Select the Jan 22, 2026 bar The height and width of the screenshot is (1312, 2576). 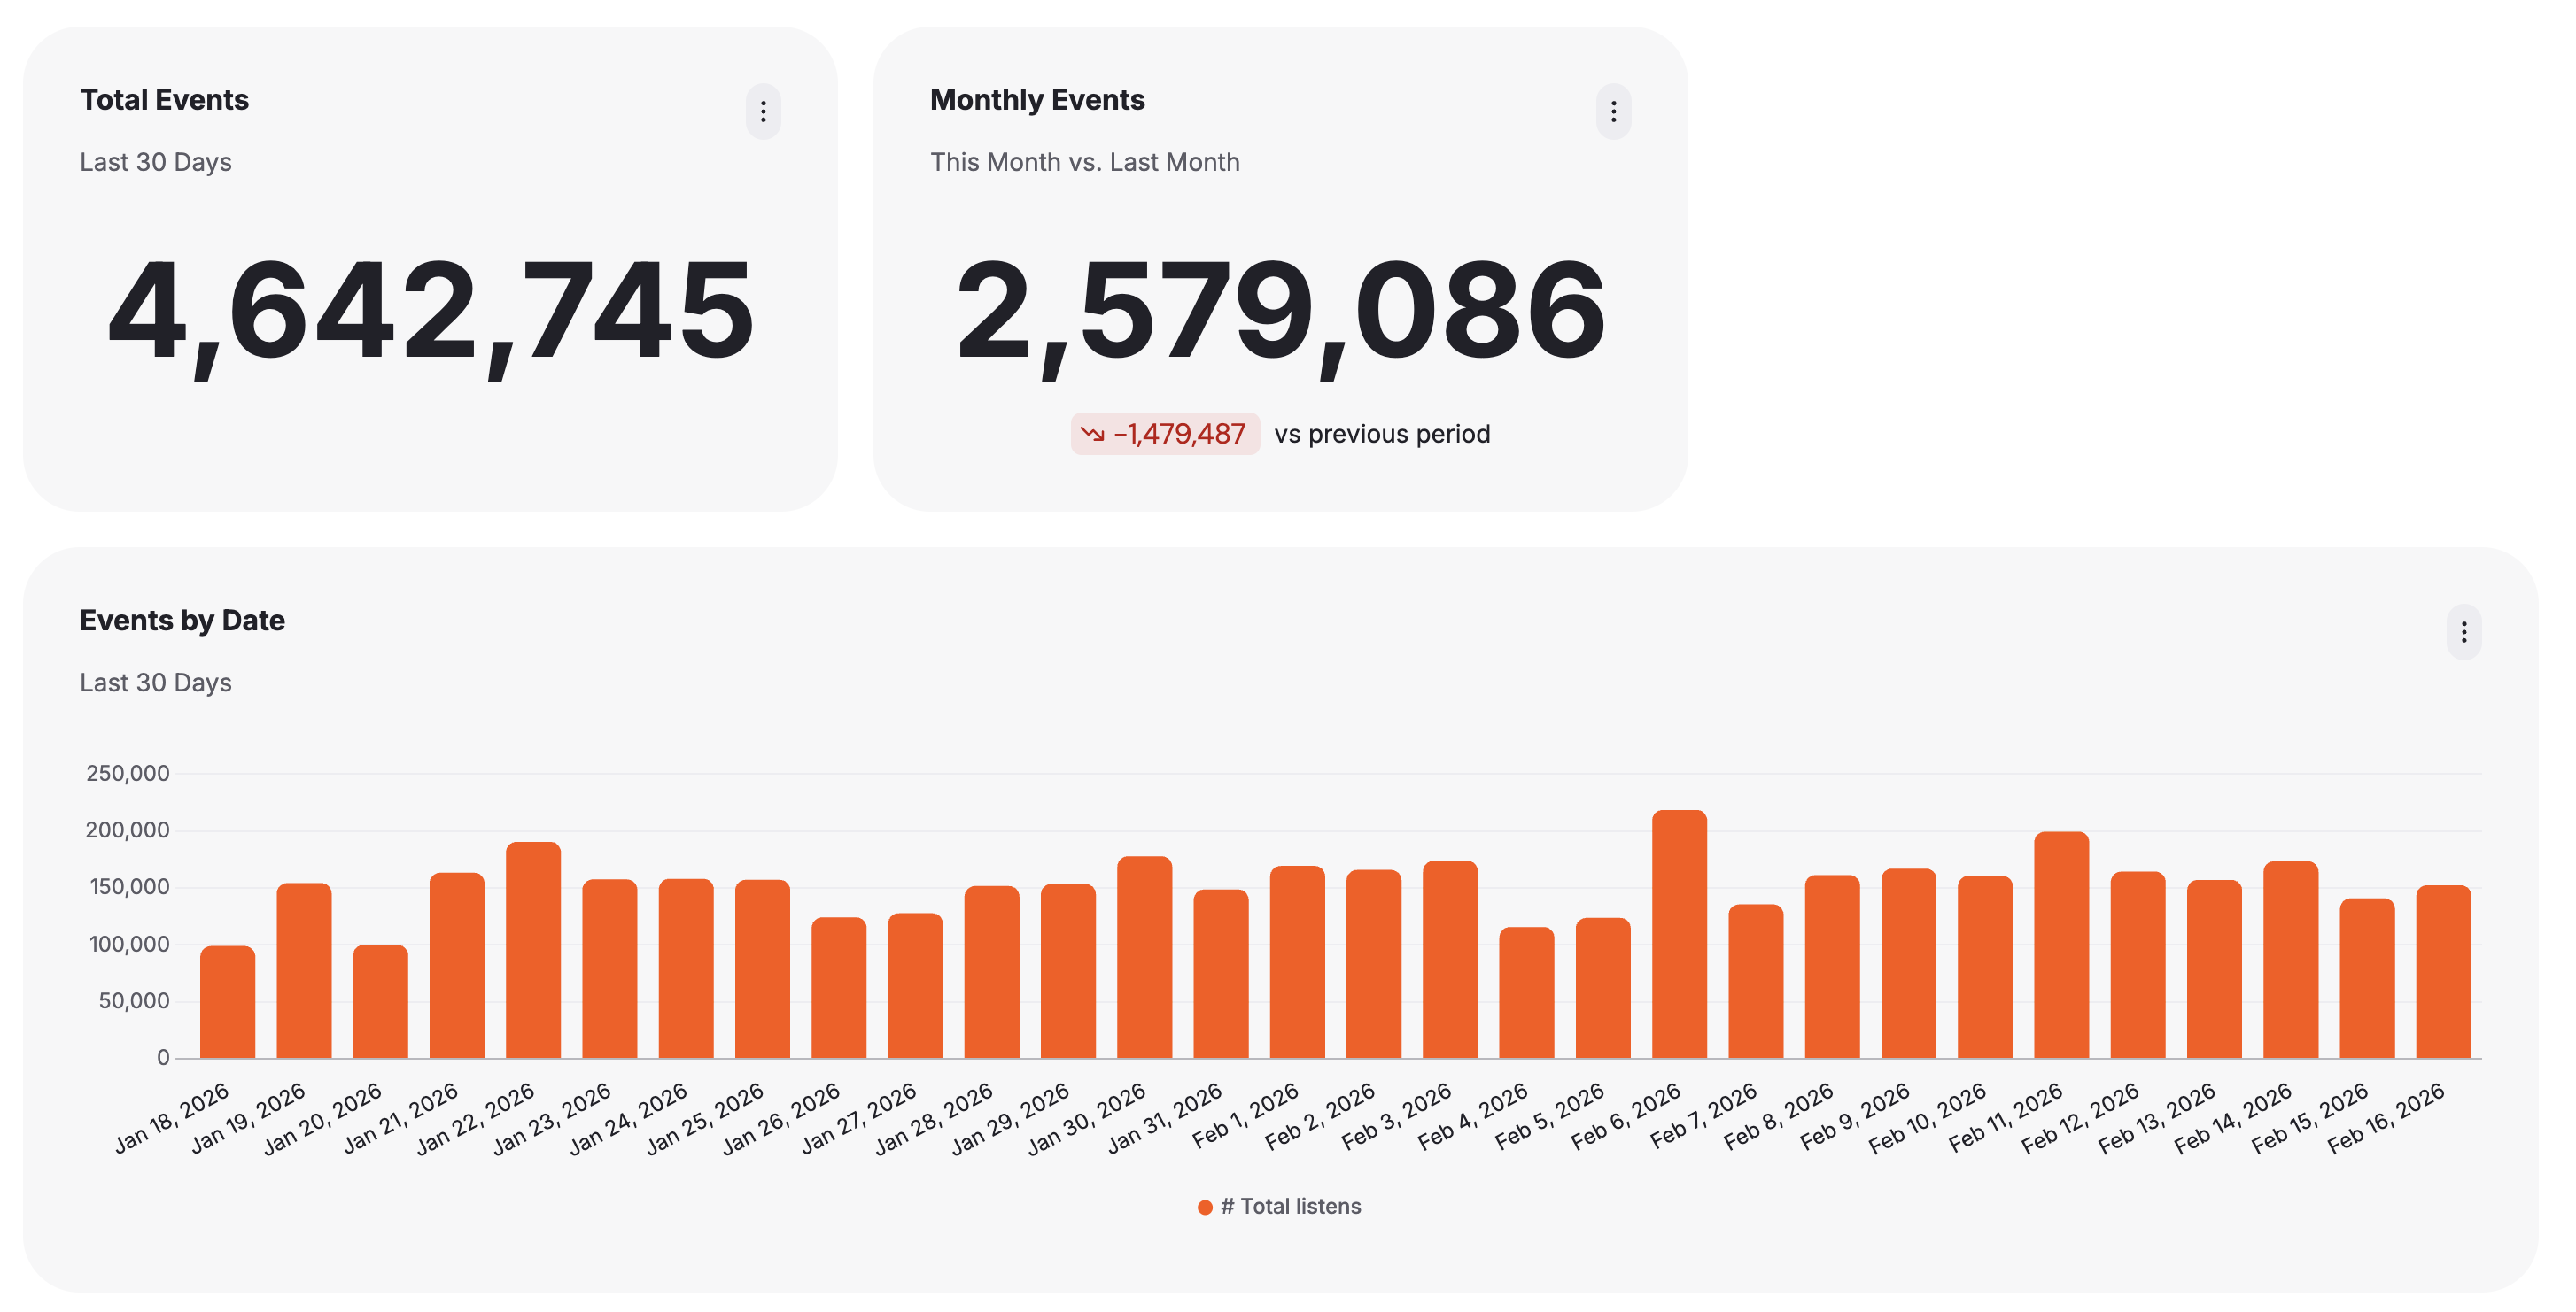point(533,950)
